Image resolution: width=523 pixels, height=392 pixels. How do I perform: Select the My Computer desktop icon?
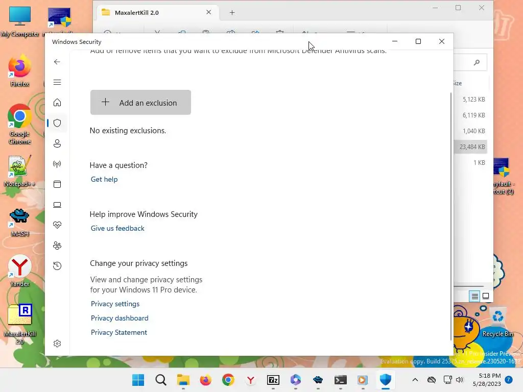coord(20,21)
